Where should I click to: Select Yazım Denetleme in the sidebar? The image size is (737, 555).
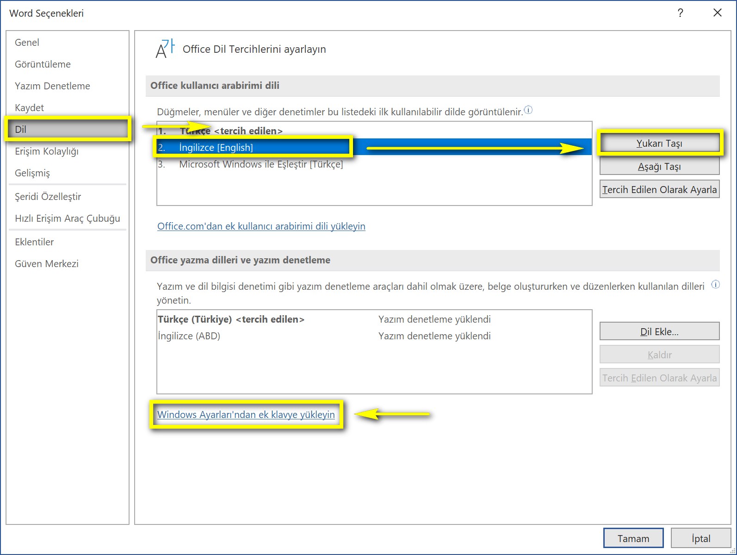(68, 86)
